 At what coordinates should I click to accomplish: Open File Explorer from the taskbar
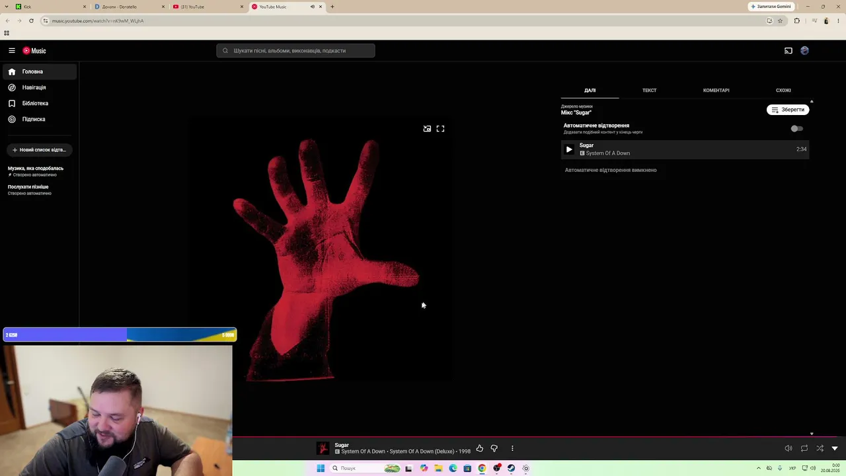438,468
